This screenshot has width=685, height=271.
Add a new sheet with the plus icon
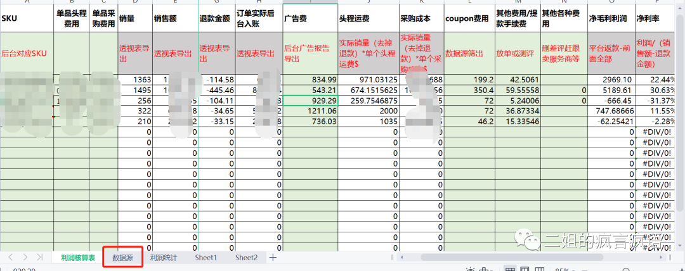273,258
